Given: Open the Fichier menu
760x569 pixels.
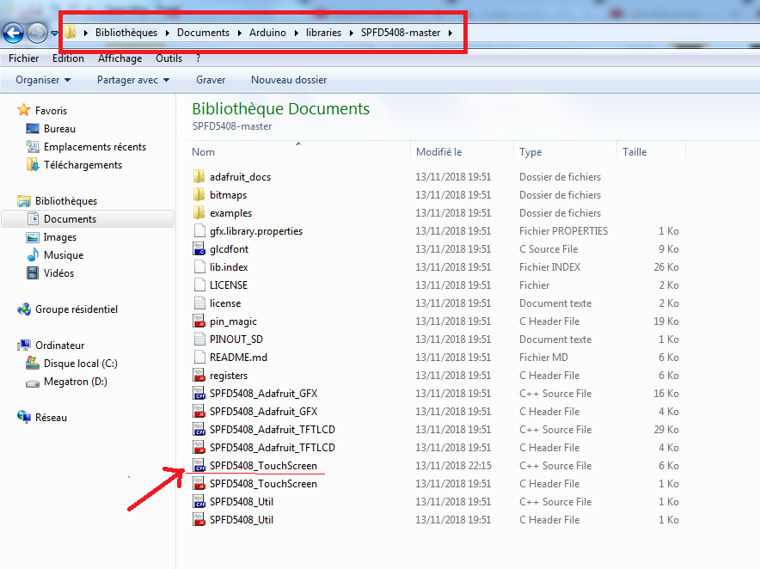Looking at the screenshot, I should click(23, 58).
